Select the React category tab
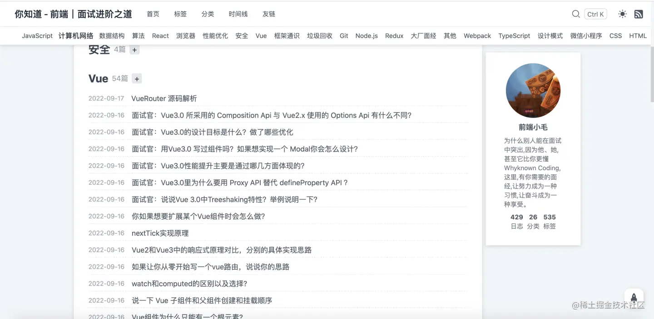654x319 pixels. tap(160, 36)
